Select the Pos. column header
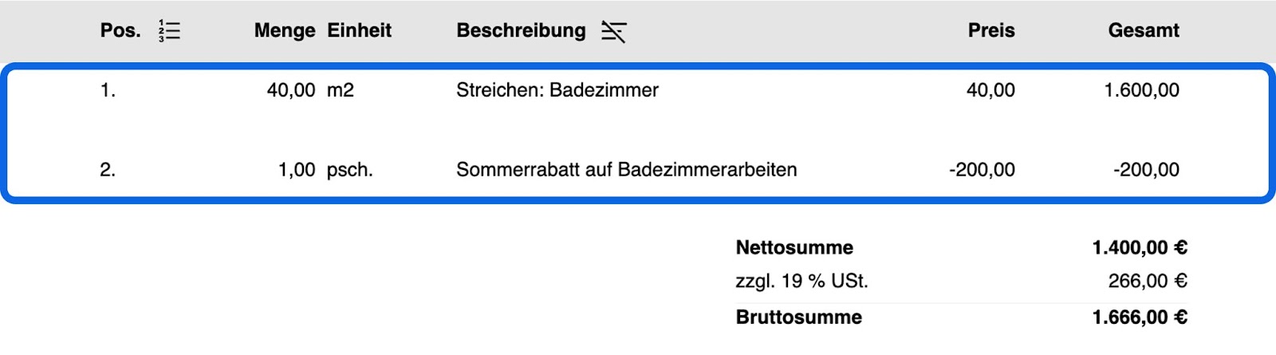1276x355 pixels. (120, 30)
